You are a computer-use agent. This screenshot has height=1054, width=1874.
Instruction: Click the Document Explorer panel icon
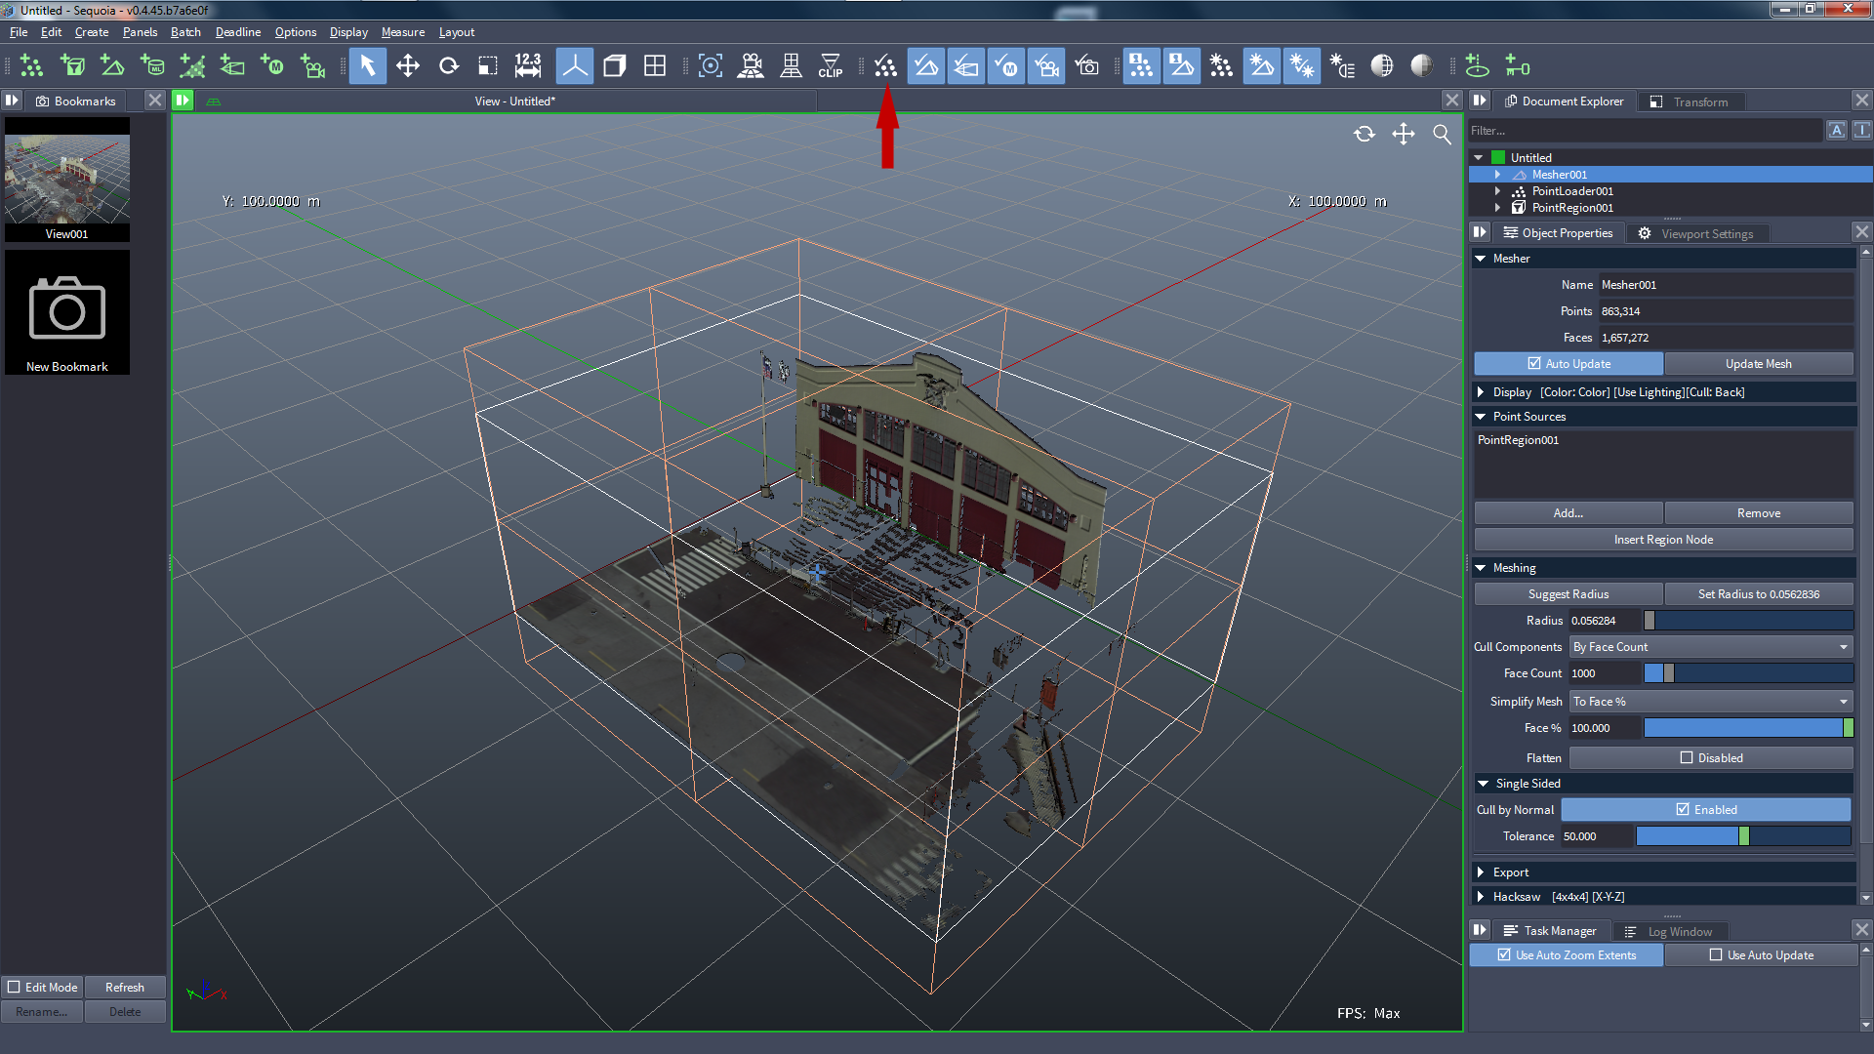click(1508, 101)
